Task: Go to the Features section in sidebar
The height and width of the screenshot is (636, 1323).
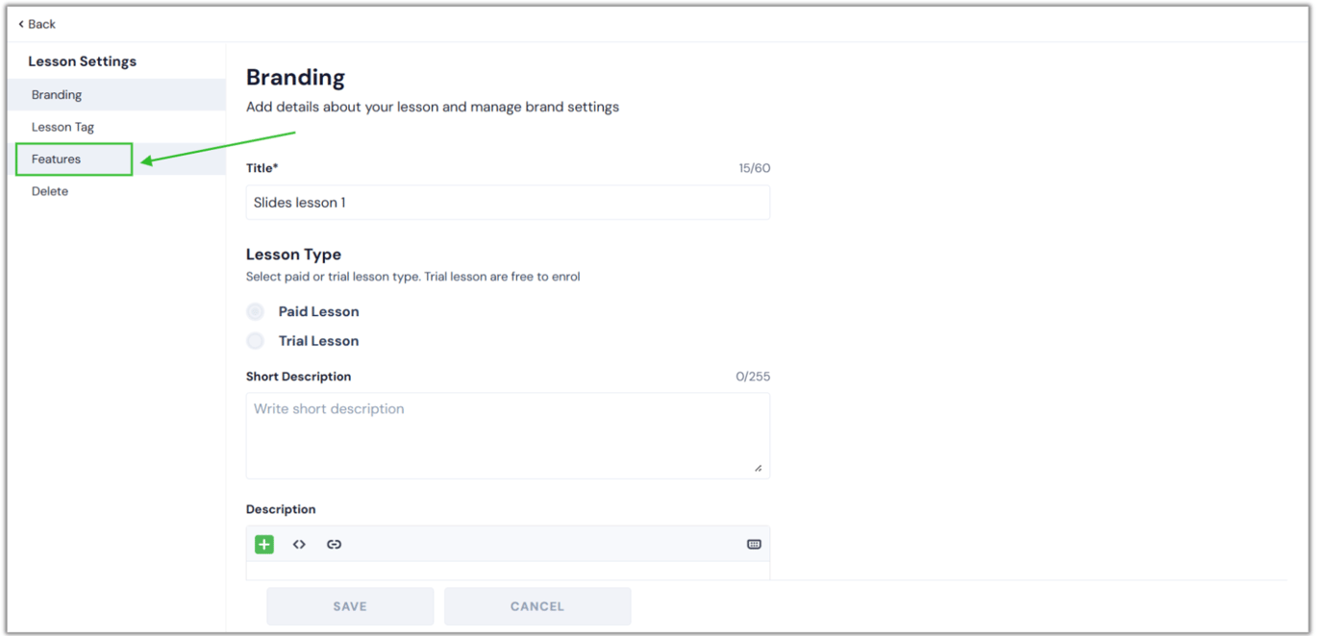Action: coord(57,159)
